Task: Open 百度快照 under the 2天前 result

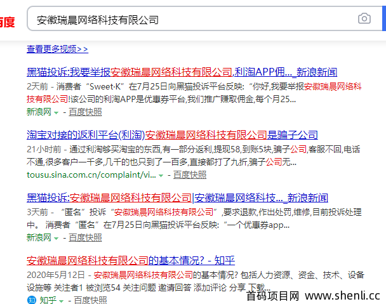Action: click(85, 112)
